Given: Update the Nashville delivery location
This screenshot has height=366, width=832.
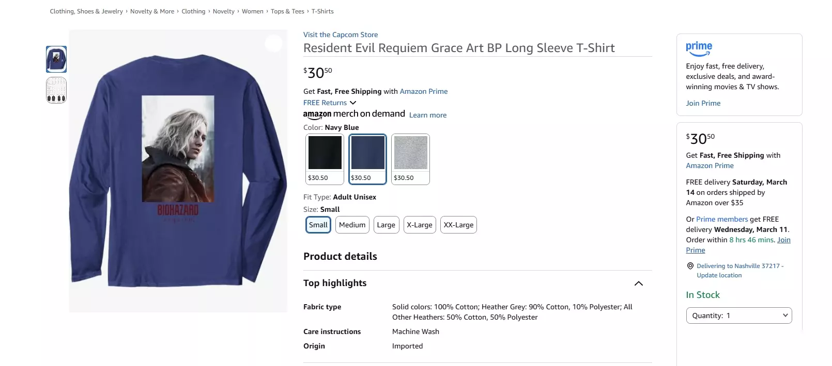Looking at the screenshot, I should click(x=719, y=275).
